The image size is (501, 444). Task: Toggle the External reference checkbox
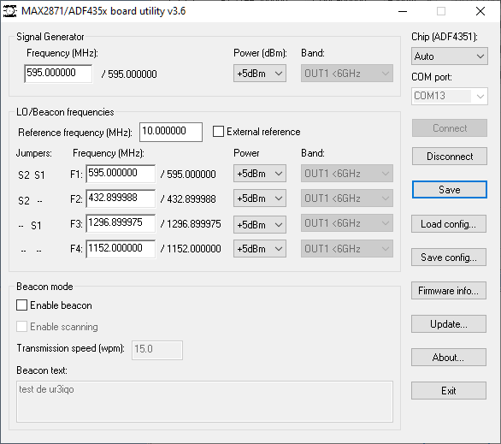[218, 132]
